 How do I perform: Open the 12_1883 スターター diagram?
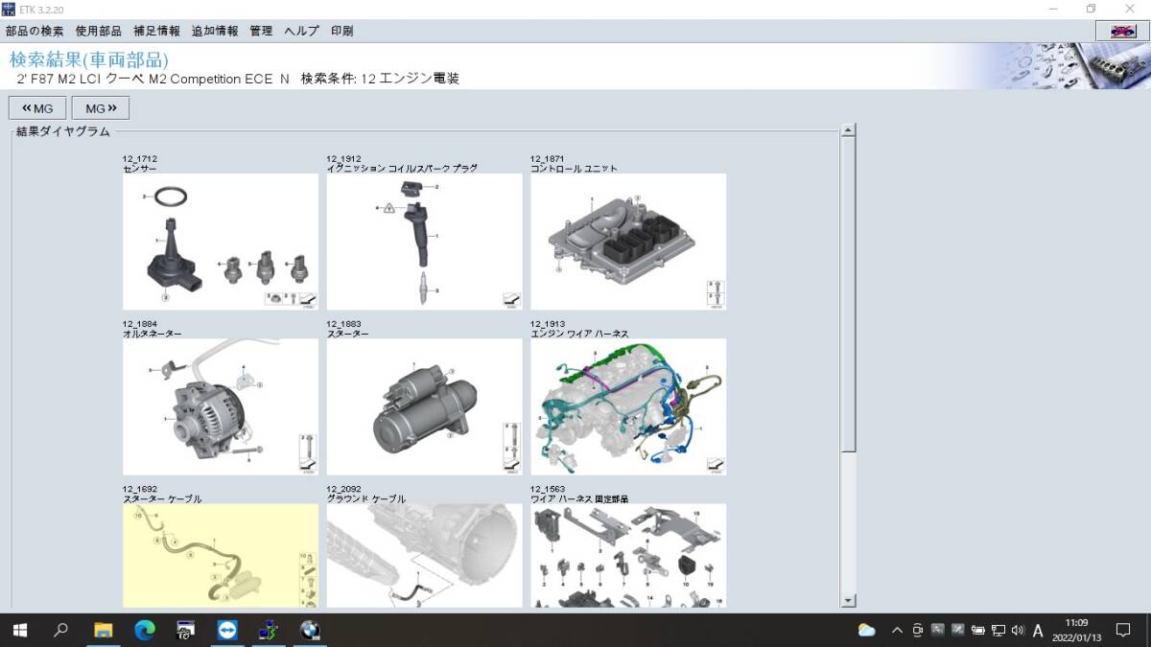424,406
